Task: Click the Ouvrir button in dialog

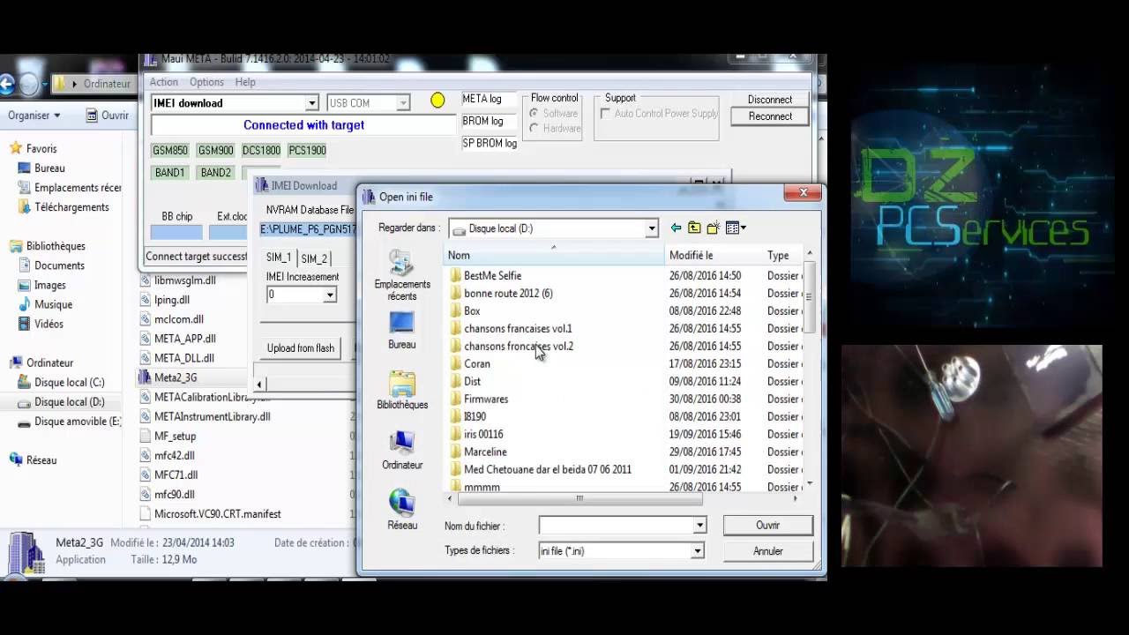Action: (767, 525)
